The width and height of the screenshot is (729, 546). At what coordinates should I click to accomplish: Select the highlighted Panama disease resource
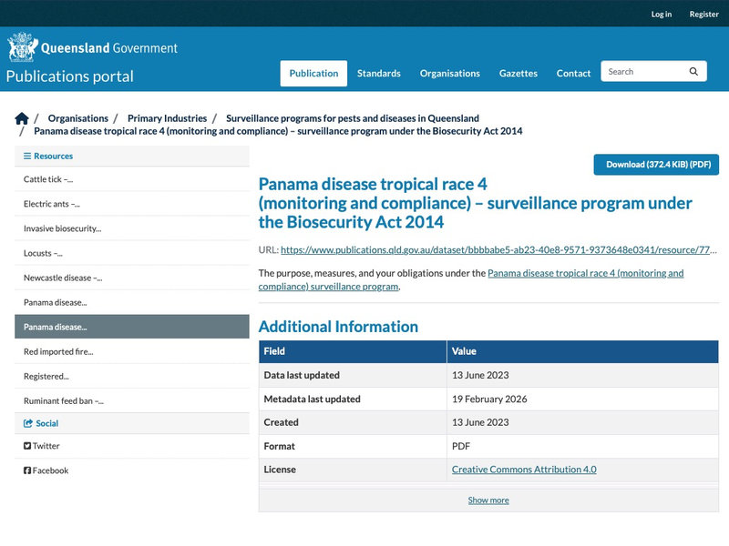coord(132,327)
